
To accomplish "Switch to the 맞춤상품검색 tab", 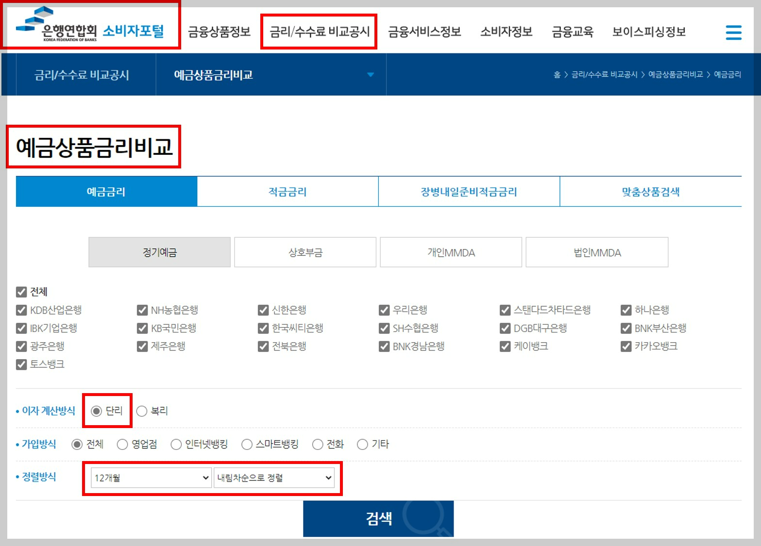I will (651, 192).
